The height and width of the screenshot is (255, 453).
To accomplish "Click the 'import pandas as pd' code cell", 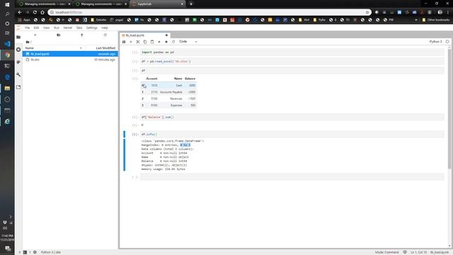I will click(292, 52).
